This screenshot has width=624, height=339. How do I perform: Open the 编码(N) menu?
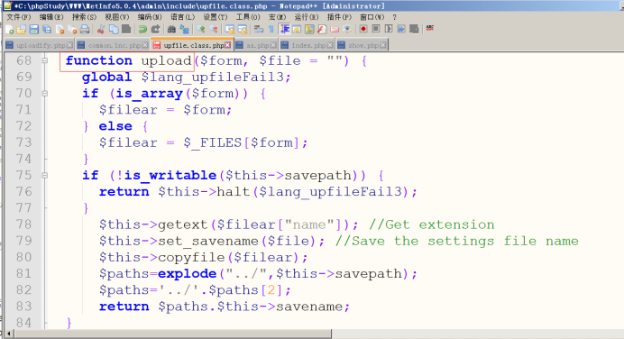(150, 17)
